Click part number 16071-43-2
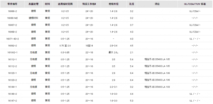 point(12,39)
